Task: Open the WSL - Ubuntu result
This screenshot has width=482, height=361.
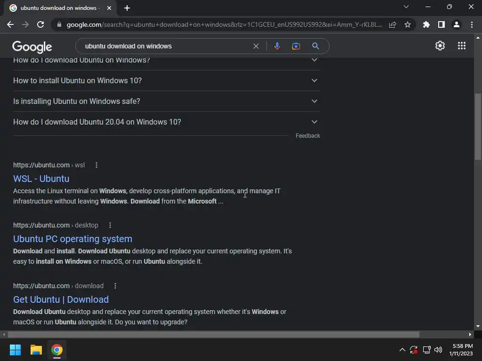Action: coord(41,179)
